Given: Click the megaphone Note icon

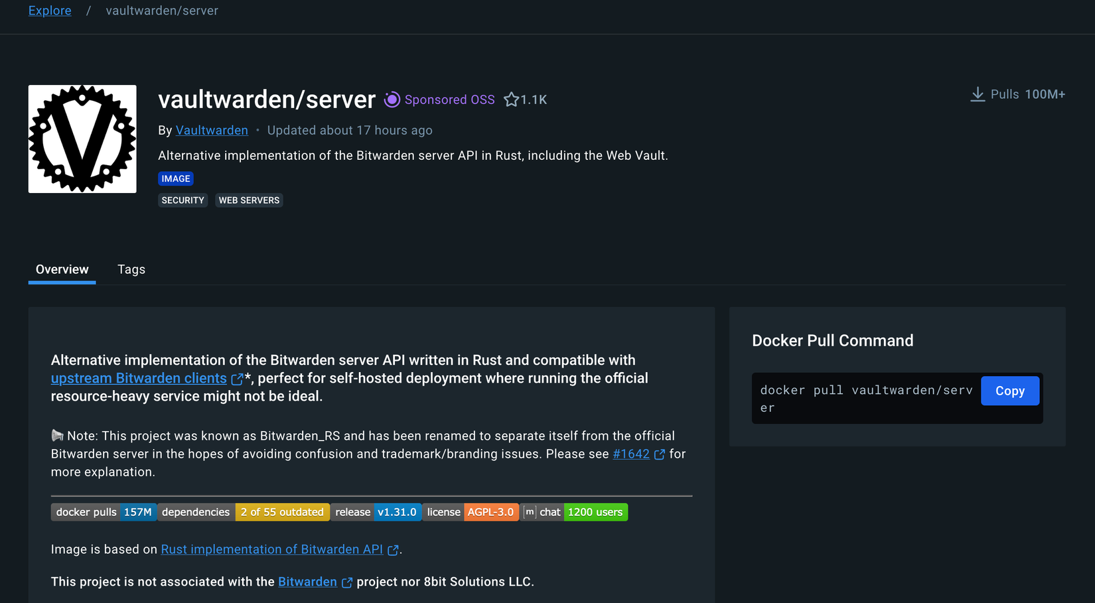Looking at the screenshot, I should 58,436.
